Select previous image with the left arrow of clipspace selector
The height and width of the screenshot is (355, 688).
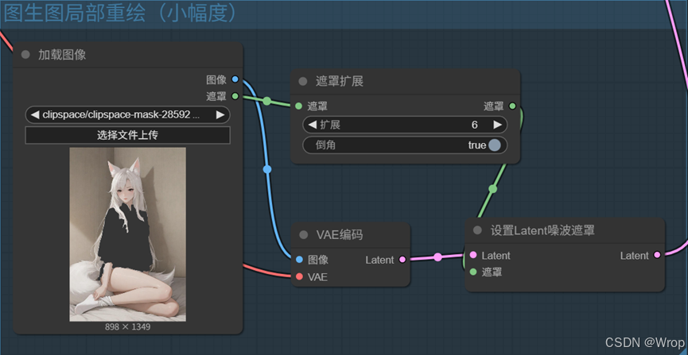[35, 115]
